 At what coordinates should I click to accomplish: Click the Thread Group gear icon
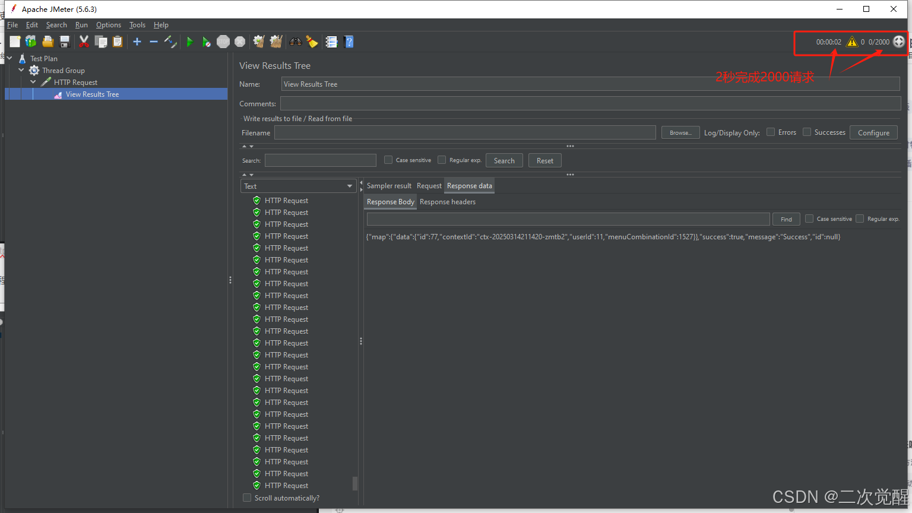(34, 70)
